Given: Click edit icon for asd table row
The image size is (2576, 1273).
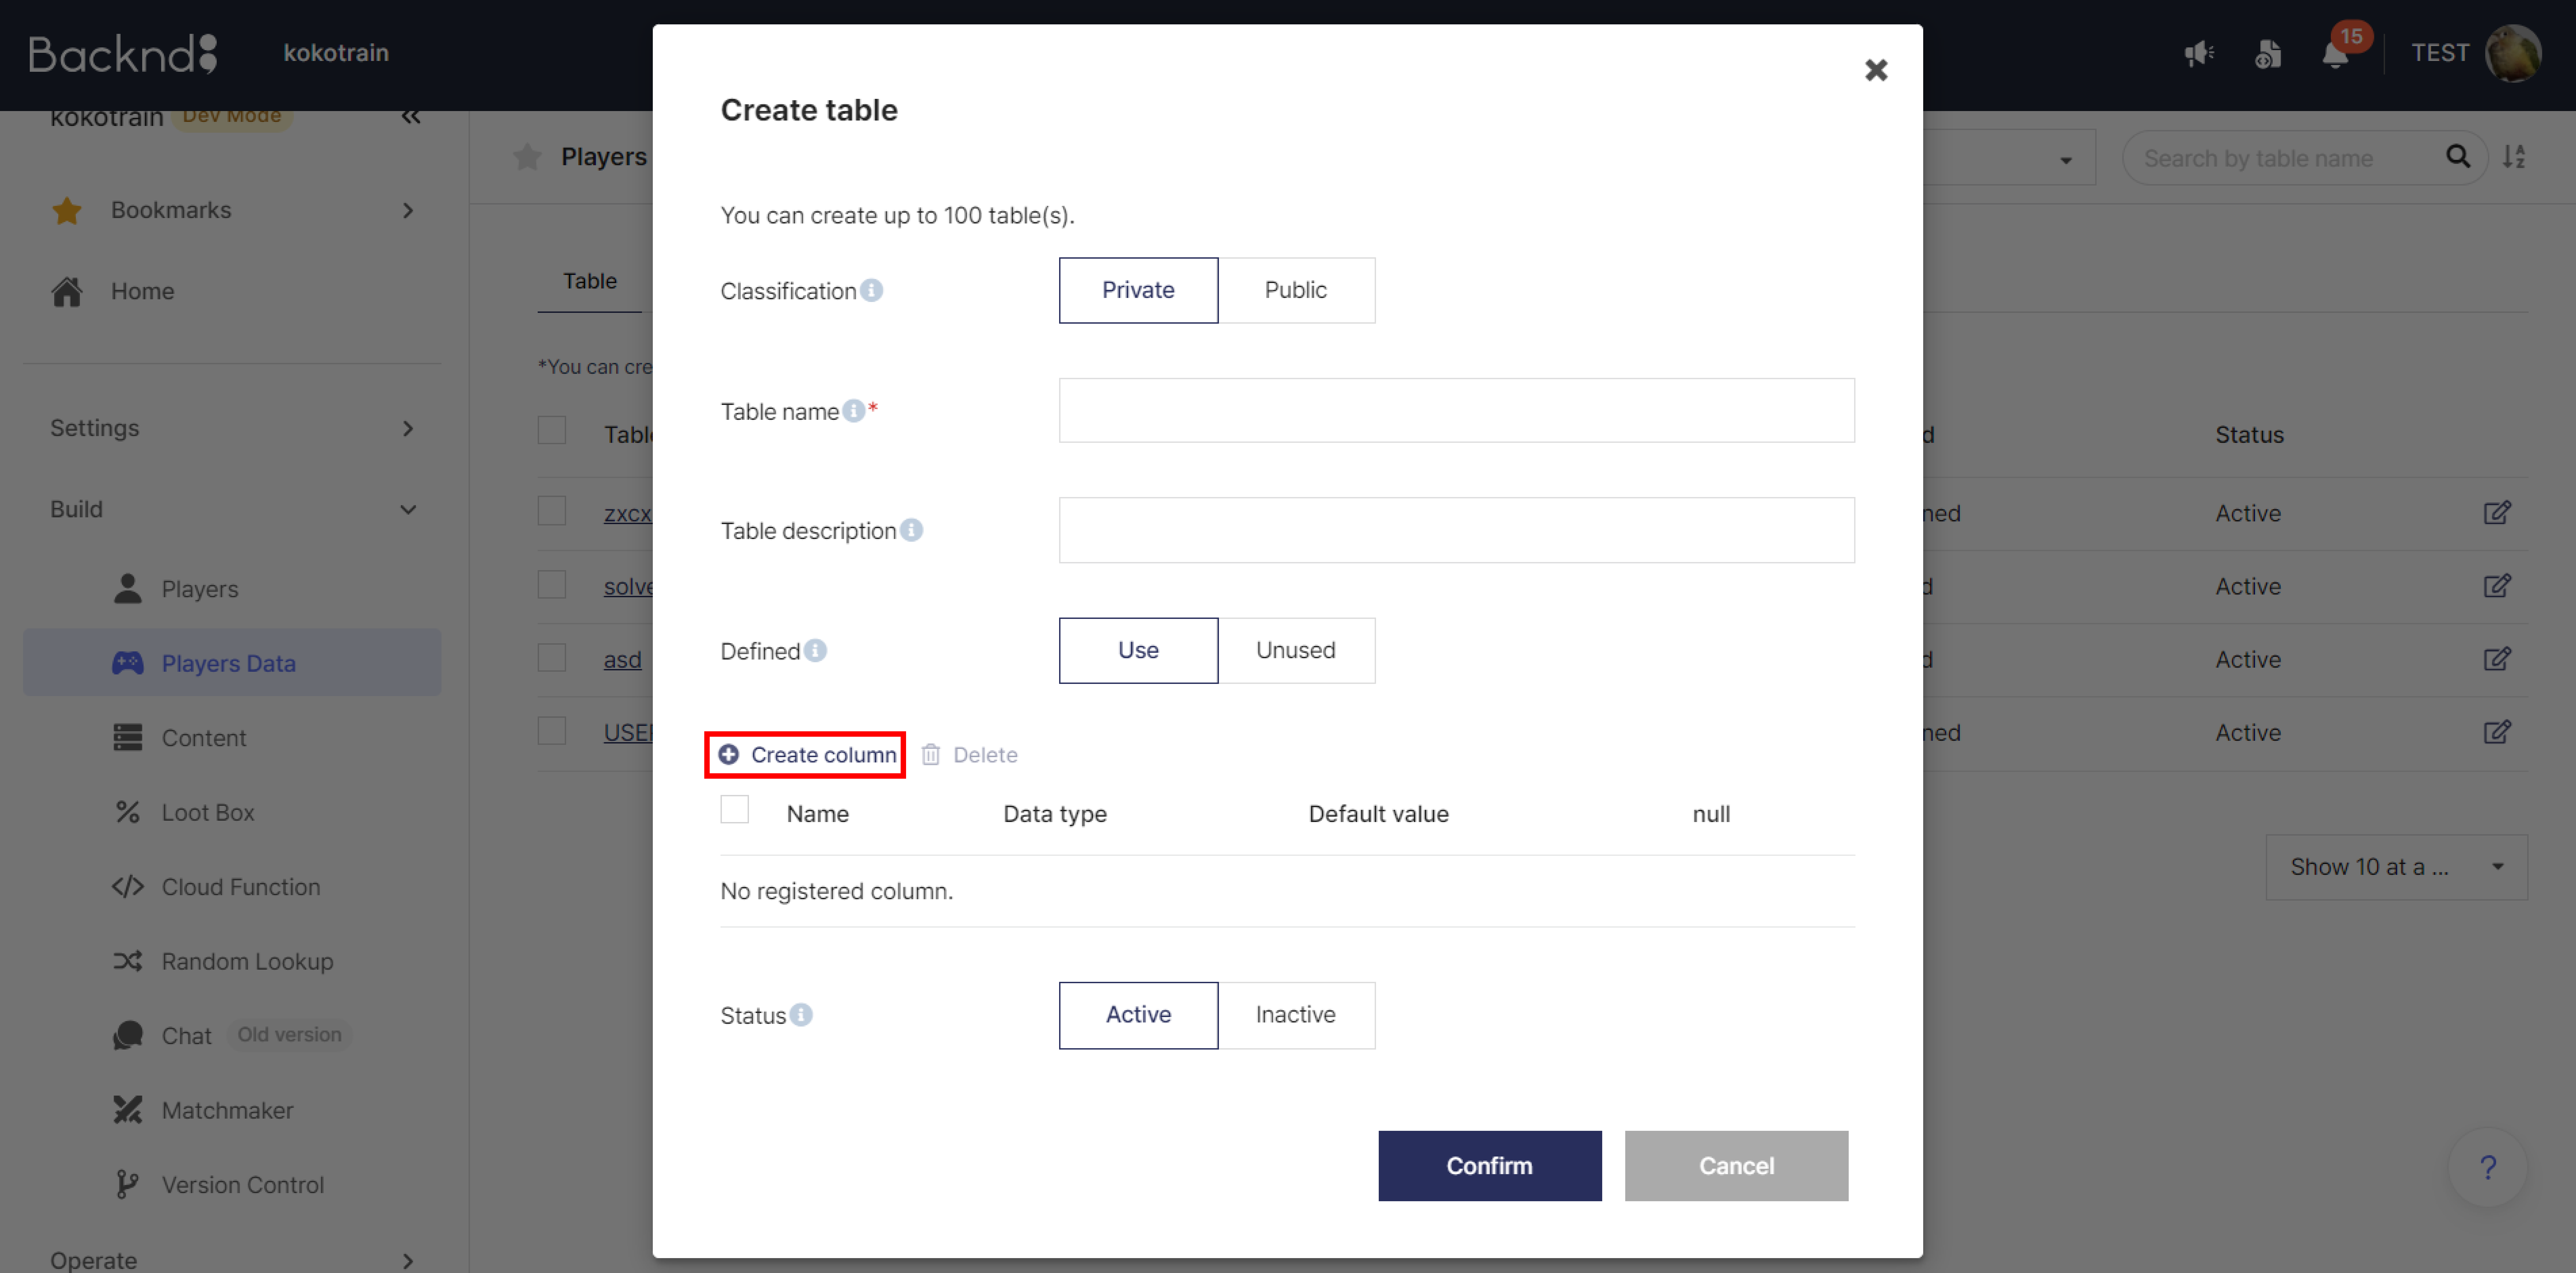Looking at the screenshot, I should point(2497,659).
